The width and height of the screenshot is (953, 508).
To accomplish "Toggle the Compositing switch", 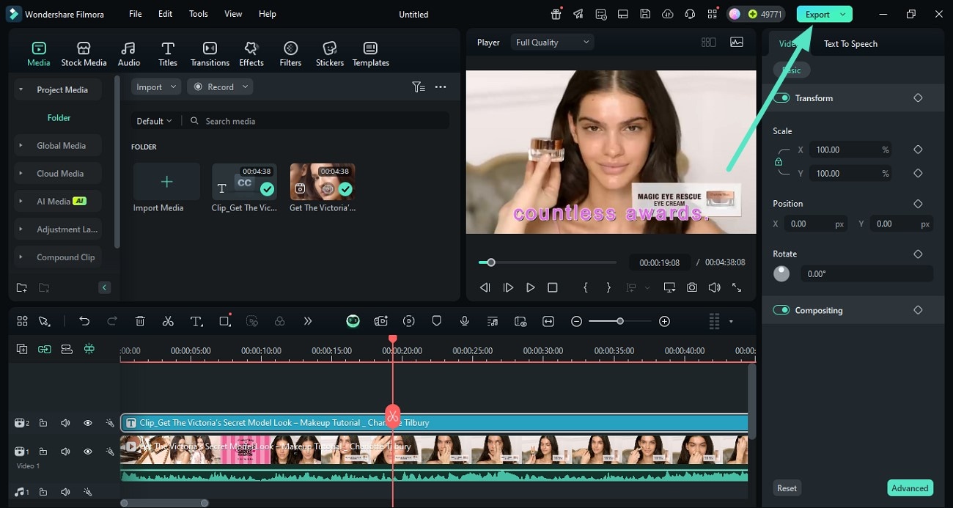I will click(x=781, y=310).
